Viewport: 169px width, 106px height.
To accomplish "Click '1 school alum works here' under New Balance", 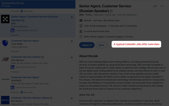I will [26, 67].
